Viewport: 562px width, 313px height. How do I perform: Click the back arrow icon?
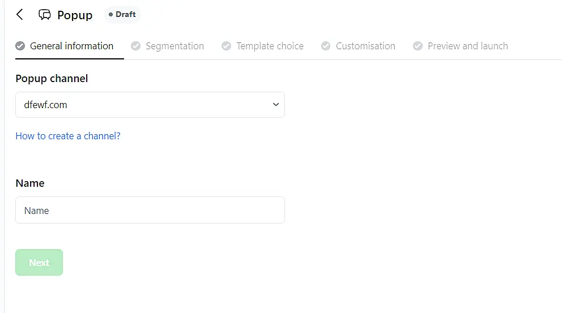[x=20, y=15]
